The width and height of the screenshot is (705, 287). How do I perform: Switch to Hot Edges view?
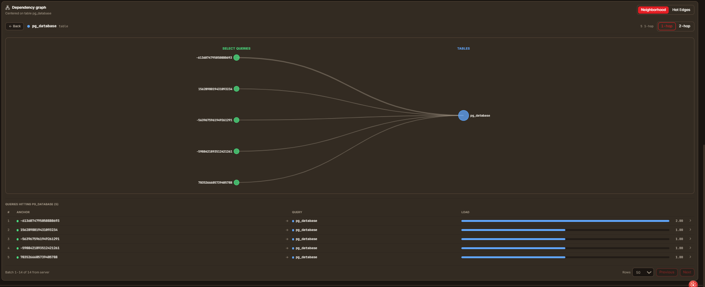pos(681,10)
